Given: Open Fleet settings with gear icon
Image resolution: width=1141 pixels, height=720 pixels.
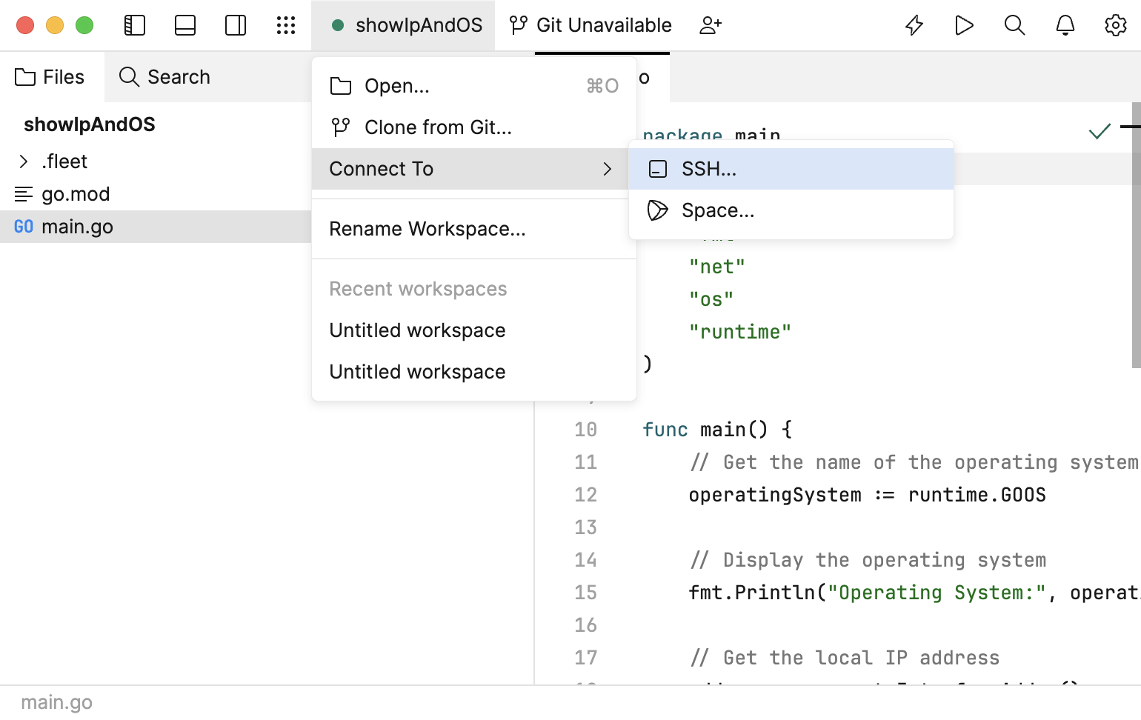Looking at the screenshot, I should point(1115,24).
